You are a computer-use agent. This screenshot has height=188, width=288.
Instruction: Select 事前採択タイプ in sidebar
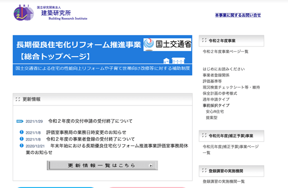pos(216,105)
